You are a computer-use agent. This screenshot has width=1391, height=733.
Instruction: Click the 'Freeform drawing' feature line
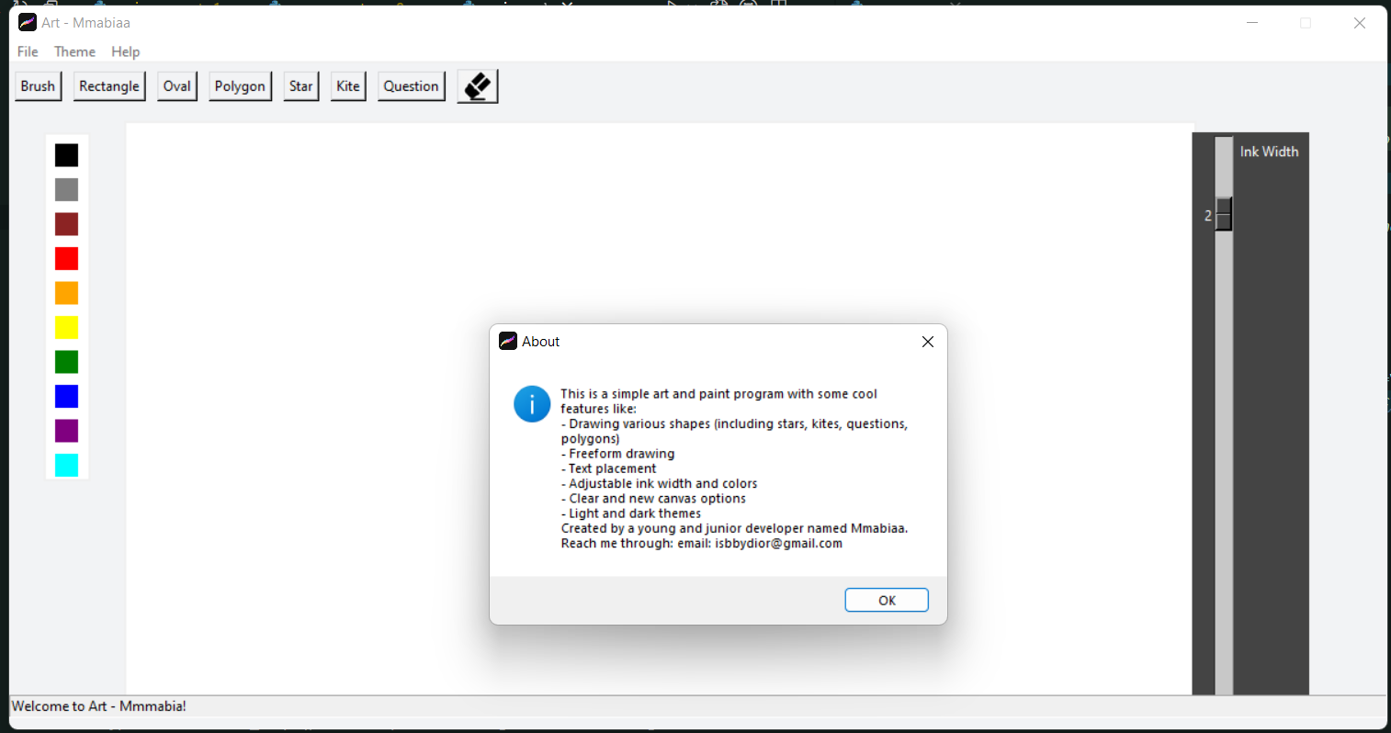(x=618, y=454)
